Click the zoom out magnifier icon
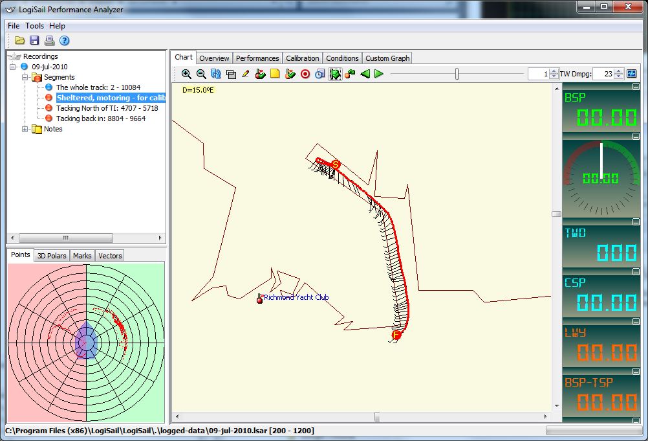 [x=201, y=74]
